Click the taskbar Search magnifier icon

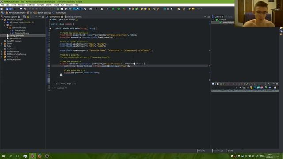tap(11, 156)
